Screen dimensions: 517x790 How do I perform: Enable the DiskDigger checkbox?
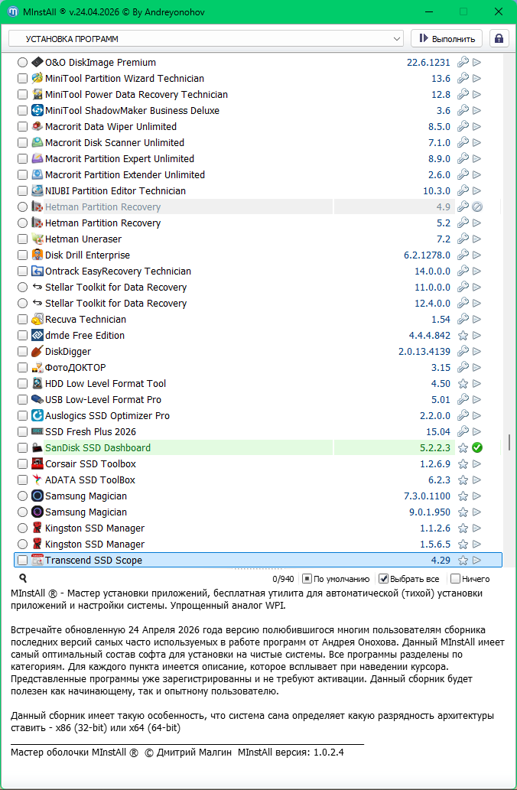pyautogui.click(x=22, y=352)
